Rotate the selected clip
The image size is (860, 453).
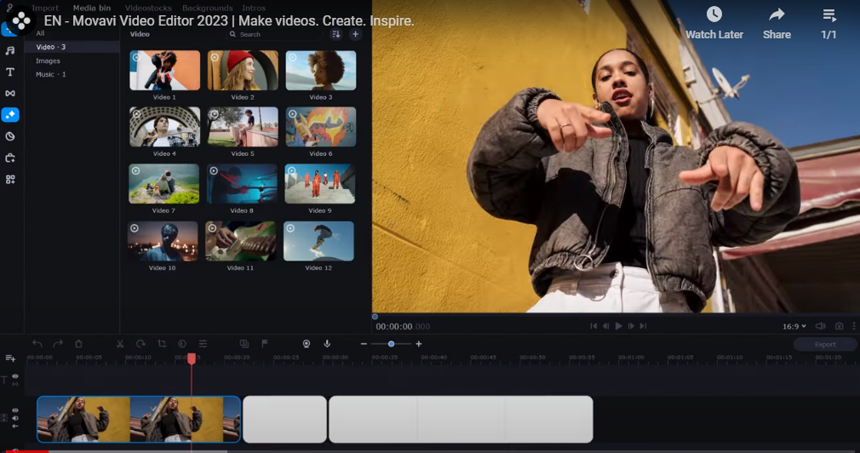click(140, 344)
